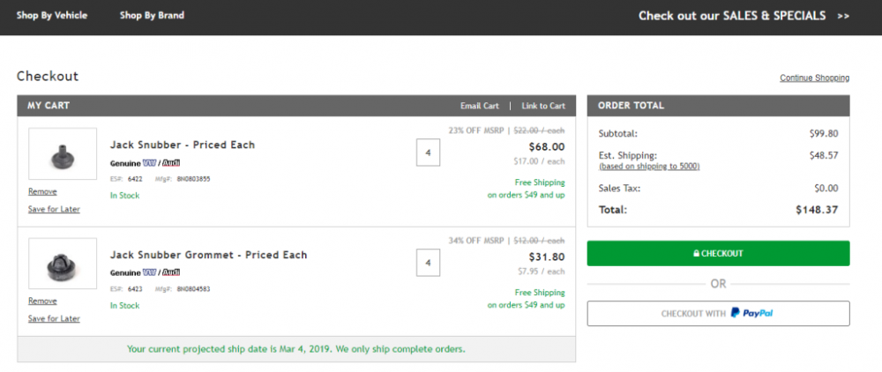
Task: Click the Email Cart link
Action: 479,106
